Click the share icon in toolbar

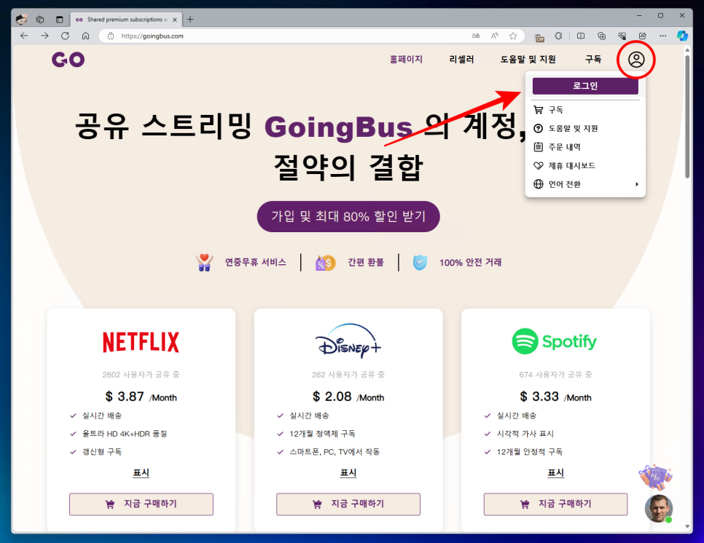pos(643,36)
